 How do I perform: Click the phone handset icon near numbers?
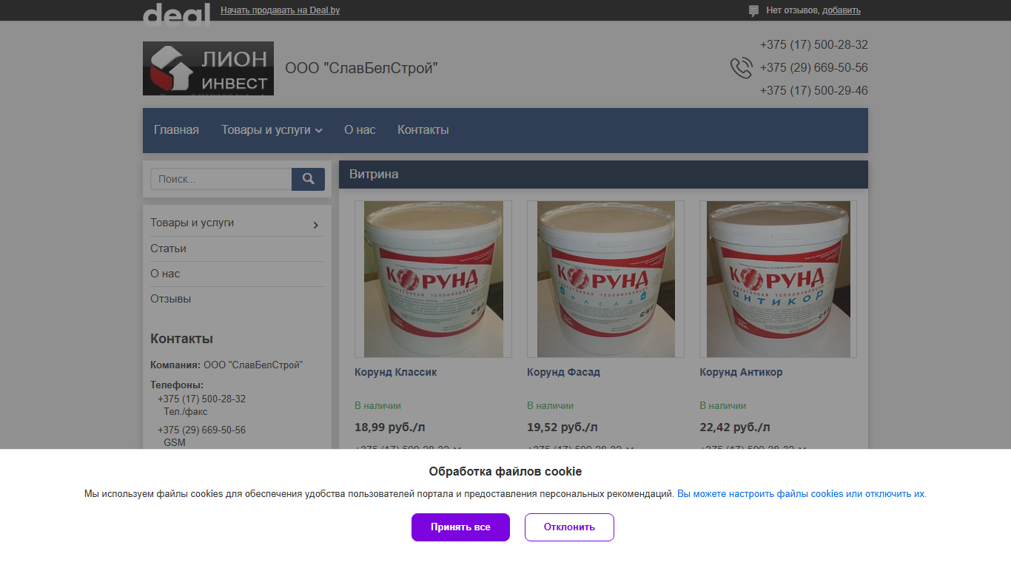(741, 68)
